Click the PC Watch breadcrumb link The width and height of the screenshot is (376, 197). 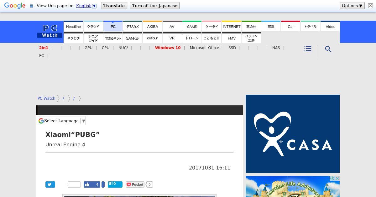[x=46, y=98]
